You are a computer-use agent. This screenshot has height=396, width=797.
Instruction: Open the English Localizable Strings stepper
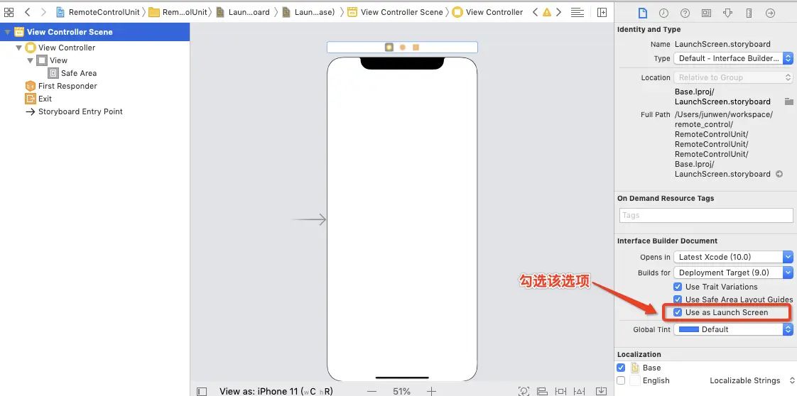click(x=791, y=380)
